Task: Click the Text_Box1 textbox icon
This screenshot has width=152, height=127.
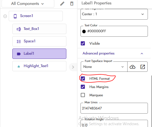Action: point(19,29)
